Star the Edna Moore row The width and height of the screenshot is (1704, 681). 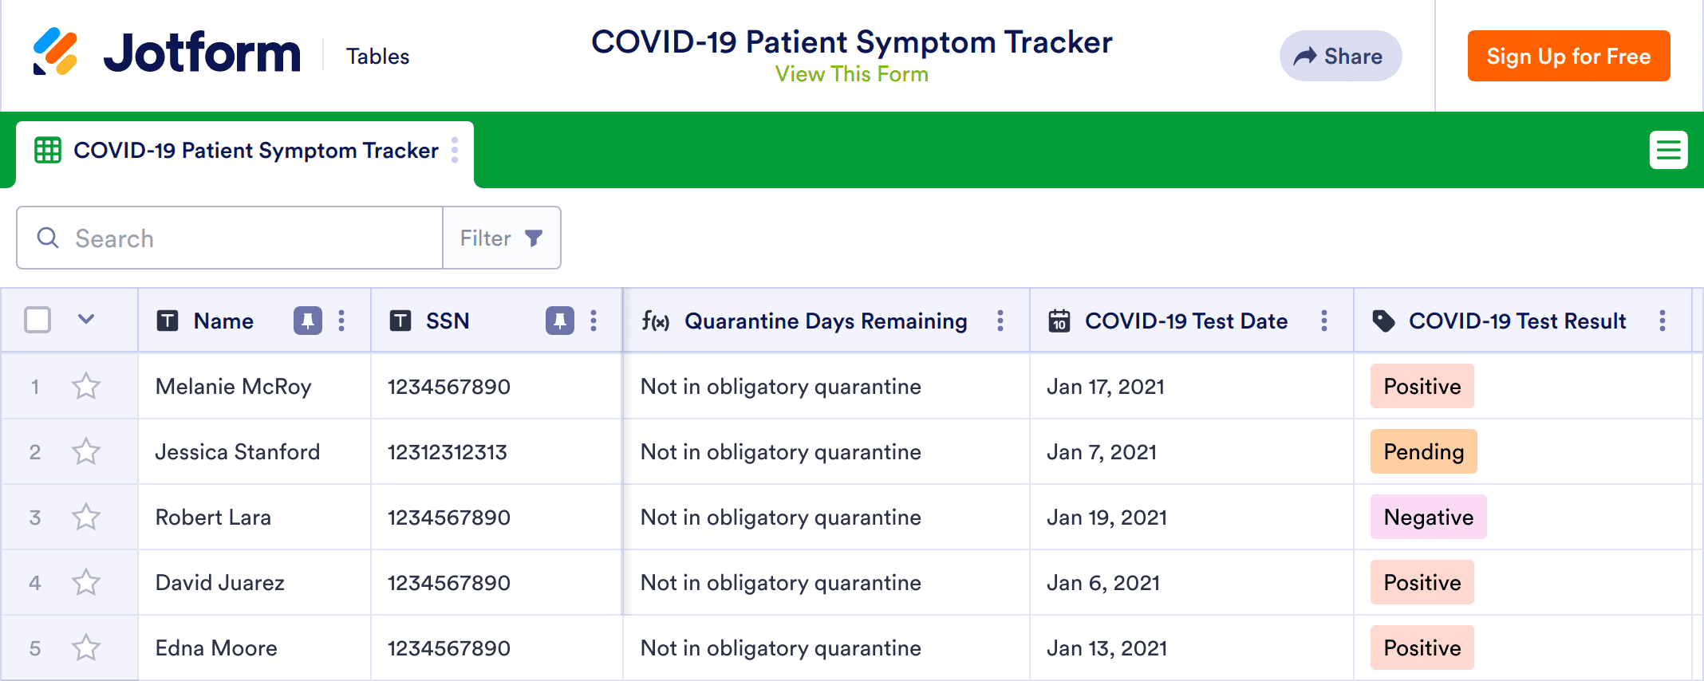(86, 648)
